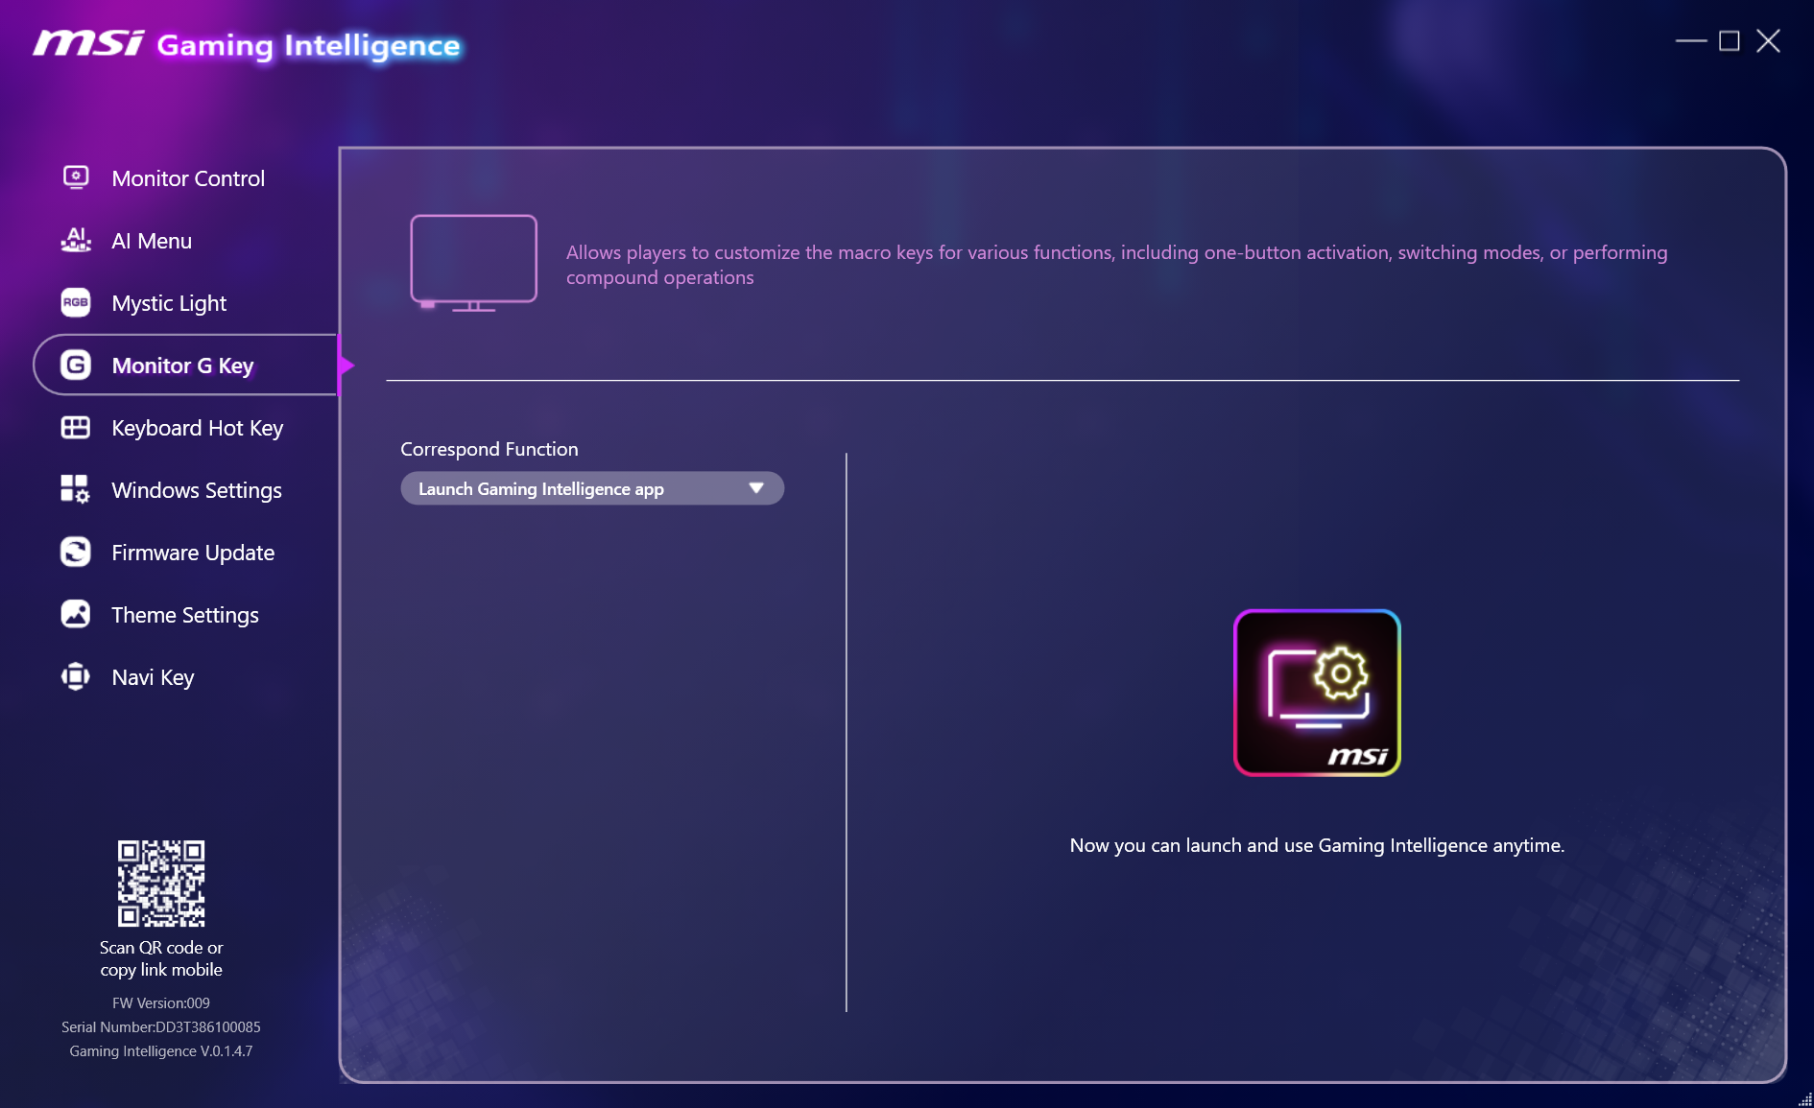1814x1108 pixels.
Task: Click the monitor outline icon beside the description
Action: [473, 263]
